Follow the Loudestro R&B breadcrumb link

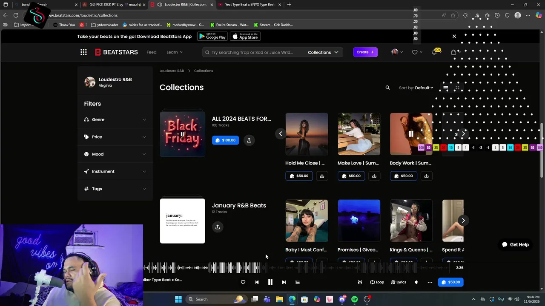click(172, 71)
